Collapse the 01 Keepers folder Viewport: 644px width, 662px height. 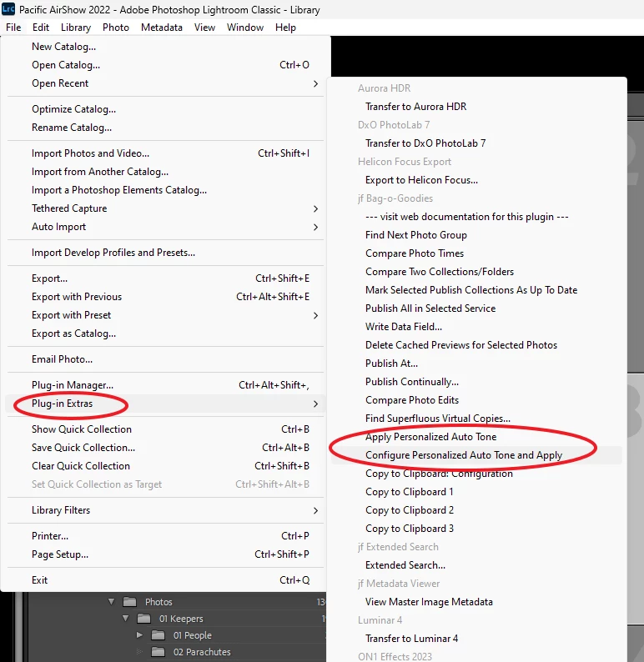coord(125,619)
